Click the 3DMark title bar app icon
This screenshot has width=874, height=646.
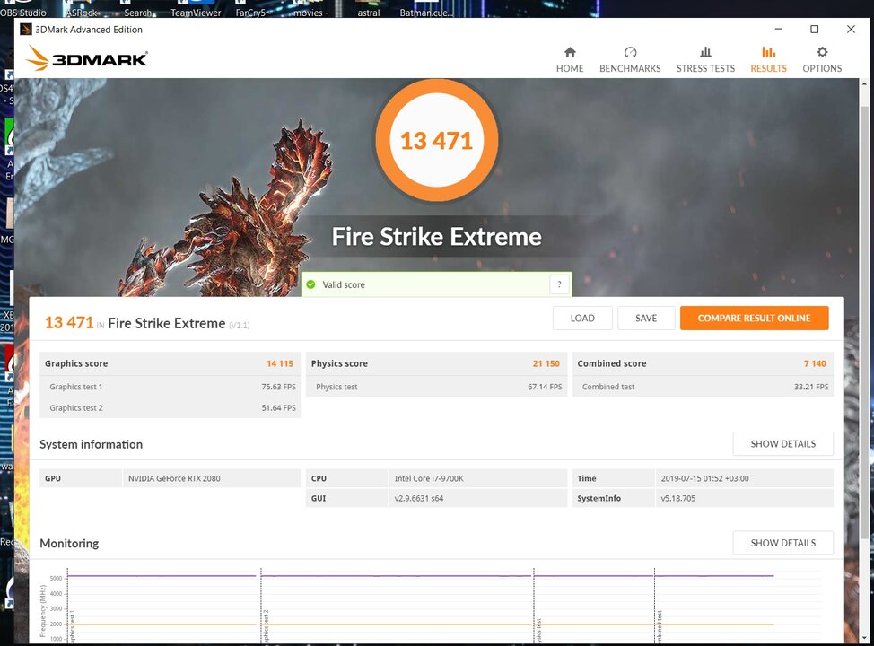[x=26, y=29]
